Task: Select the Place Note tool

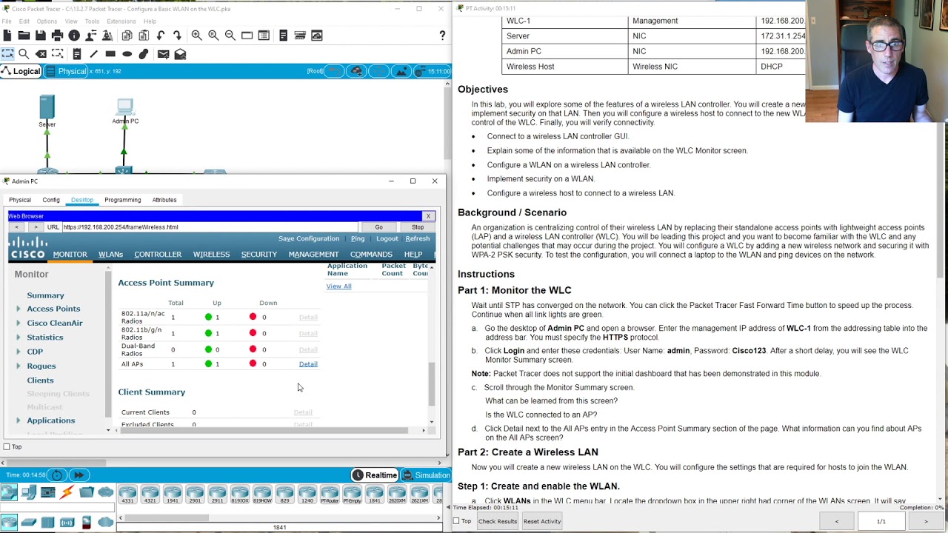Action: pyautogui.click(x=76, y=54)
